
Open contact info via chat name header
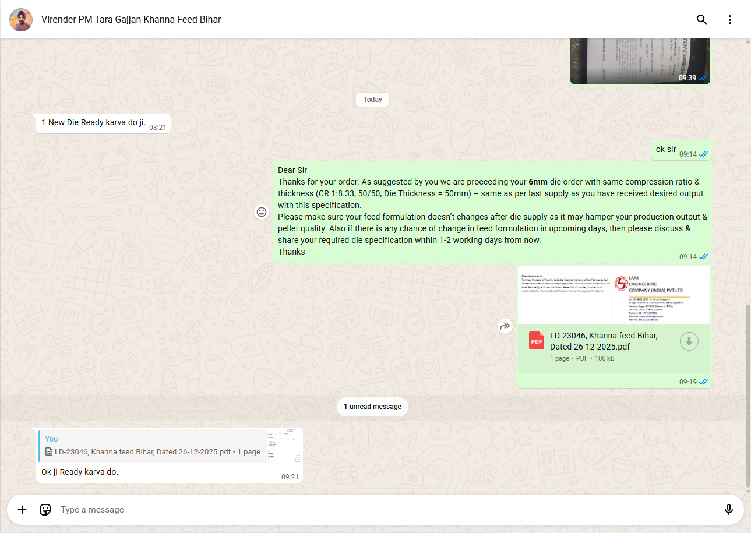pos(131,20)
